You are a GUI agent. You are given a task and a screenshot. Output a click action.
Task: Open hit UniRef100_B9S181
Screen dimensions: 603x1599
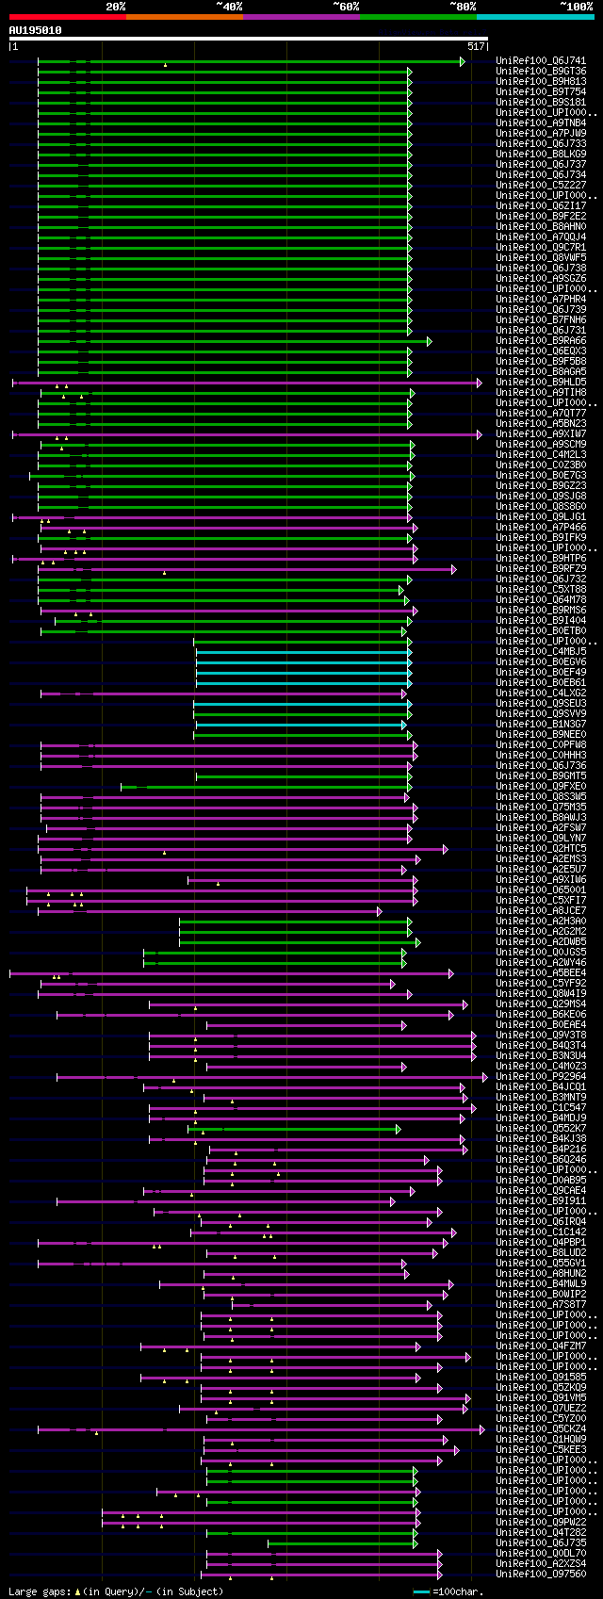pyautogui.click(x=541, y=103)
